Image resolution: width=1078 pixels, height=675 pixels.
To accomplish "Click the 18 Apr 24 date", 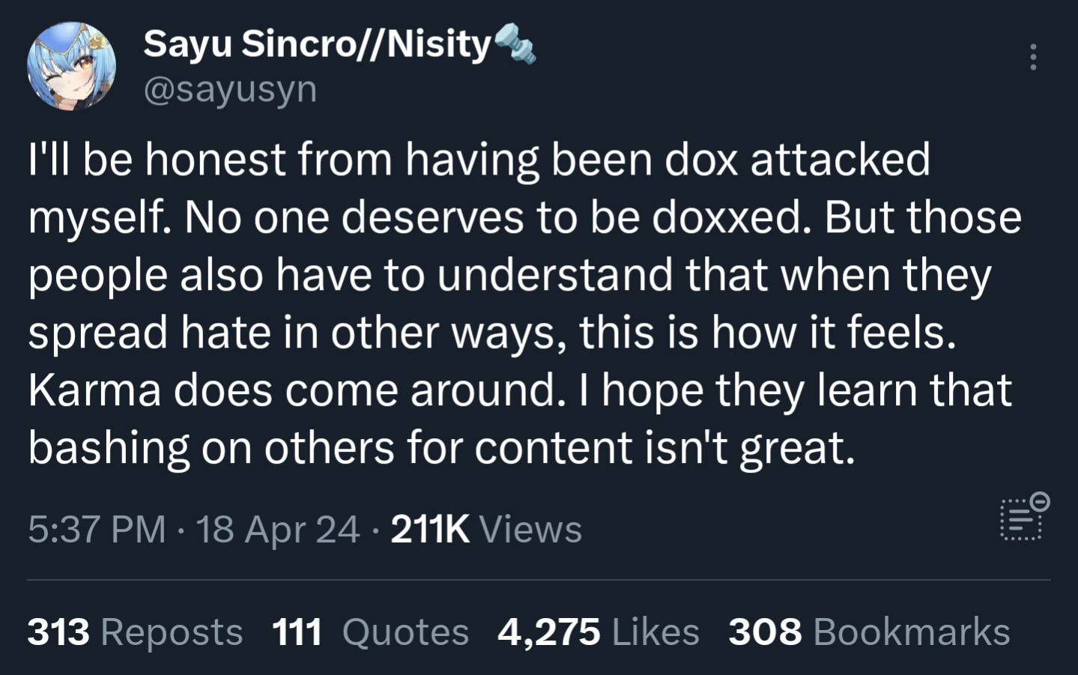I will pos(278,530).
